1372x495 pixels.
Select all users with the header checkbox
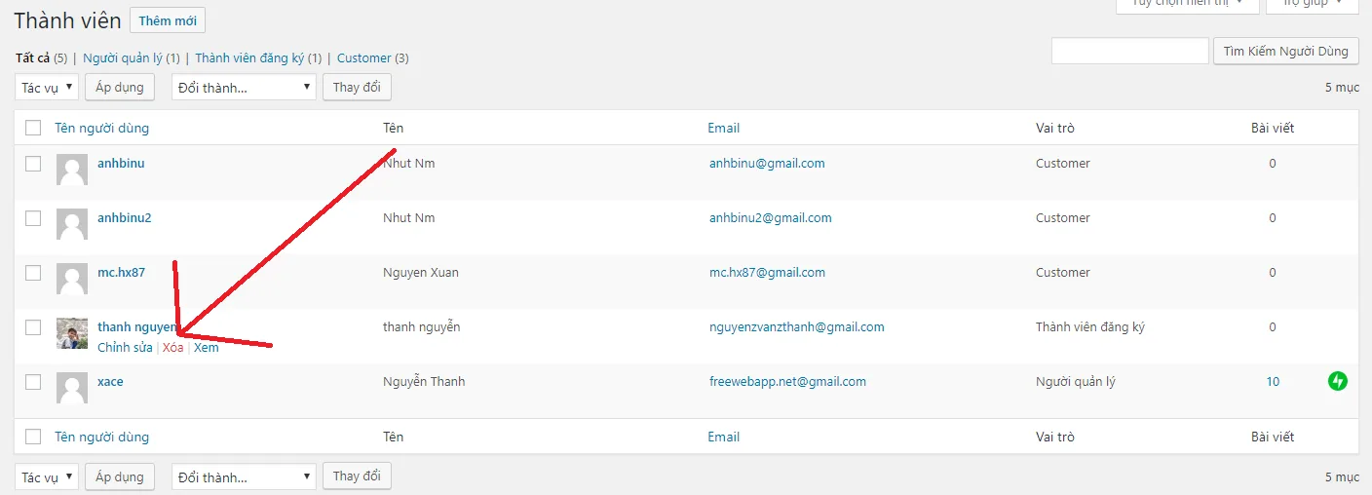coord(33,128)
